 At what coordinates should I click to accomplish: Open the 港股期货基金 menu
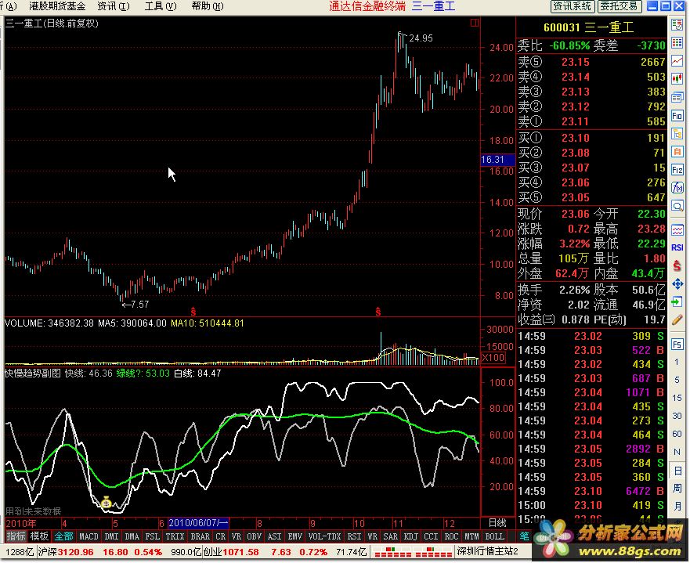tap(57, 6)
